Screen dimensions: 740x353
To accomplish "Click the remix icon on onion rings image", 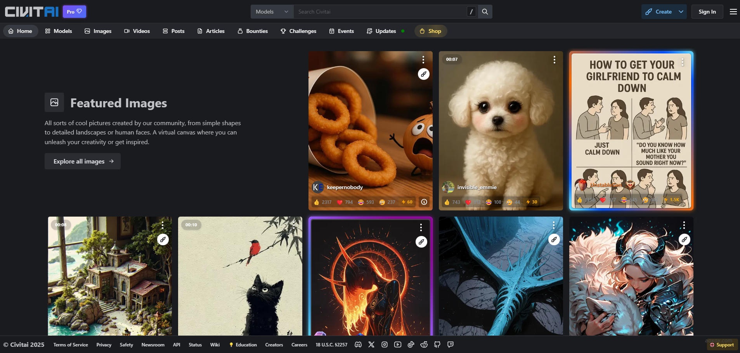I will [x=423, y=74].
